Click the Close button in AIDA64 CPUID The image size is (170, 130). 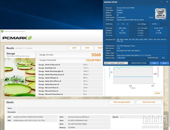[x=164, y=63]
